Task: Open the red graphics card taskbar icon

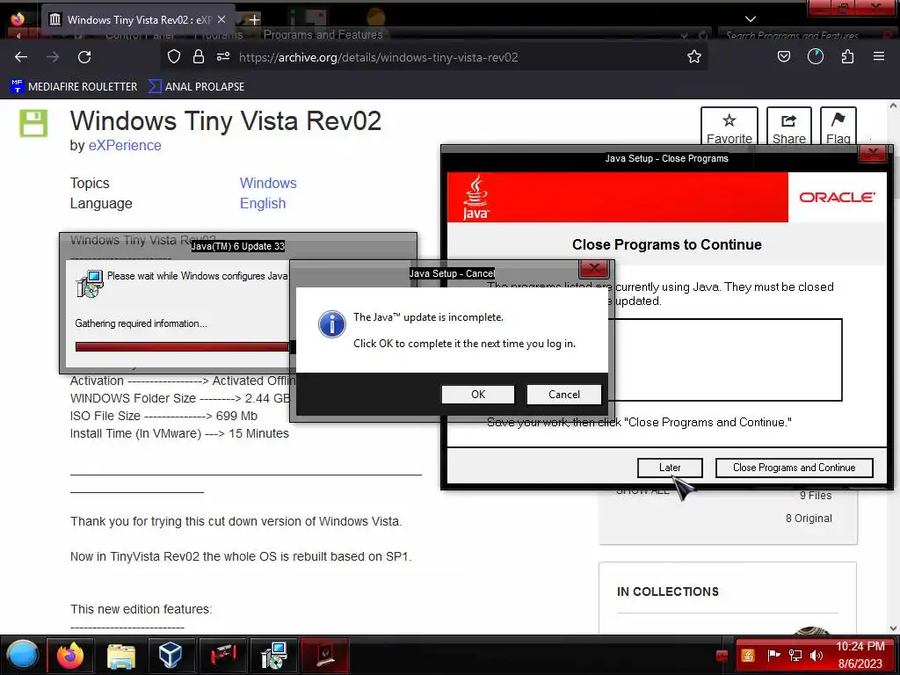Action: [223, 655]
